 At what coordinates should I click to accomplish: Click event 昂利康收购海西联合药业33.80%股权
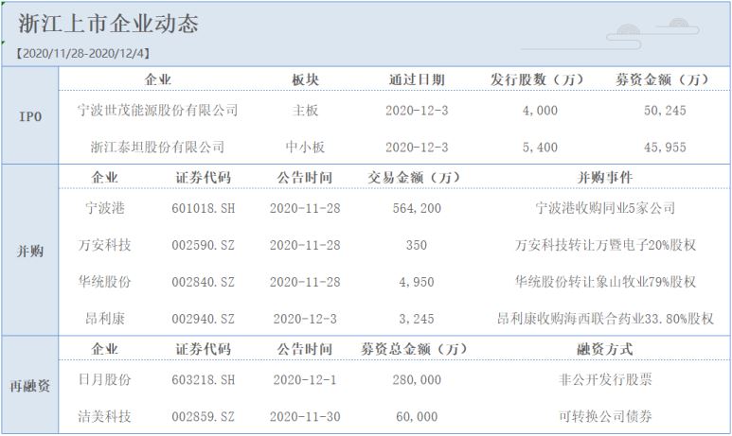tap(605, 319)
